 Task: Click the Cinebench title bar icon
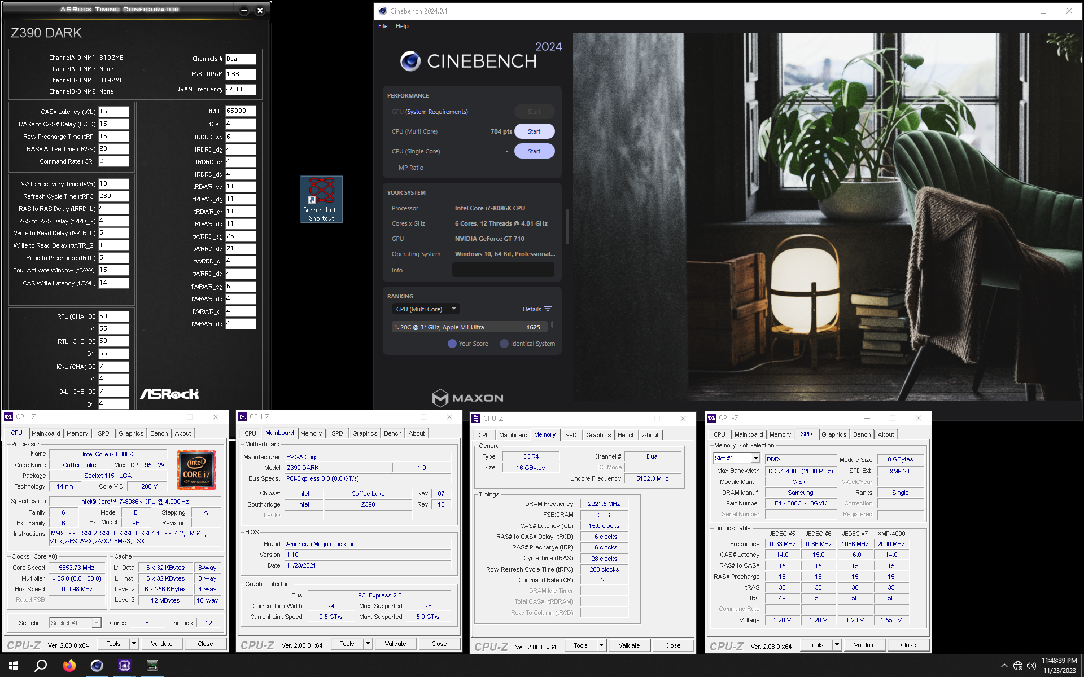383,11
